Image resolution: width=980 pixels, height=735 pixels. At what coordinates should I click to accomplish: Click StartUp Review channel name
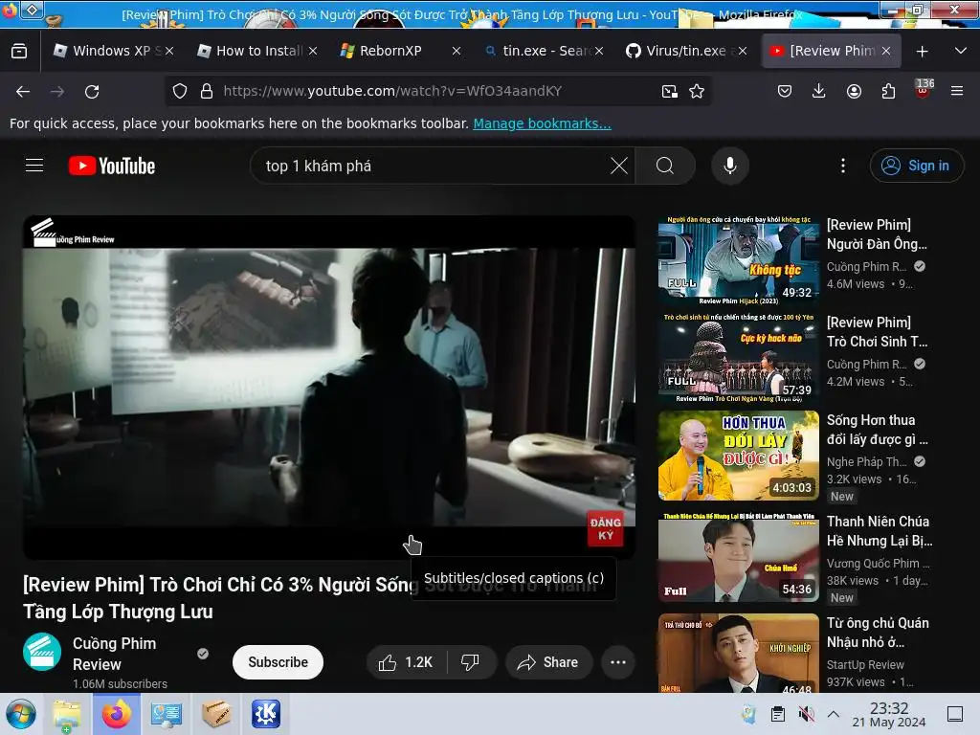tap(865, 664)
